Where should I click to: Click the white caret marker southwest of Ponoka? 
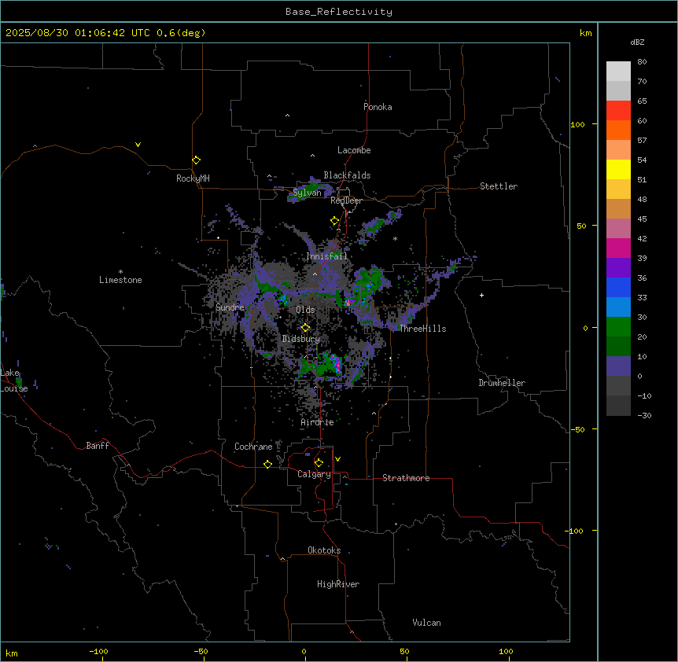288,116
